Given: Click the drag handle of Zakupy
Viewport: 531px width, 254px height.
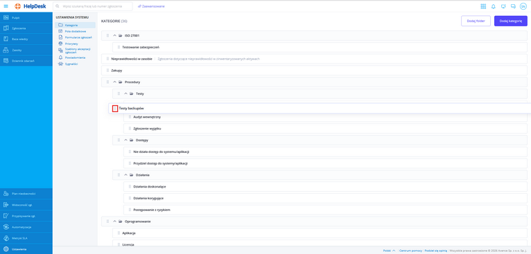Looking at the screenshot, I should pyautogui.click(x=107, y=71).
